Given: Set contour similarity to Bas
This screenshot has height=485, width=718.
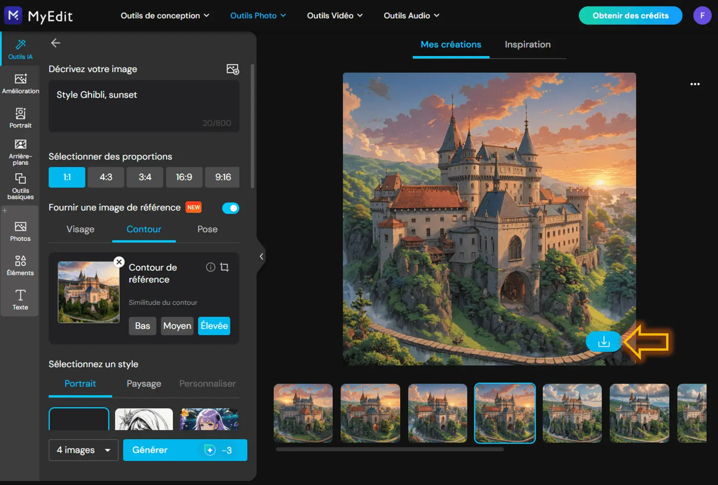Looking at the screenshot, I should point(142,326).
